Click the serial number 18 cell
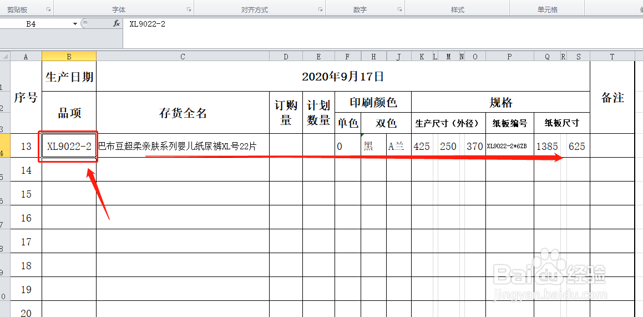Image resolution: width=643 pixels, height=317 pixels. coord(26,265)
